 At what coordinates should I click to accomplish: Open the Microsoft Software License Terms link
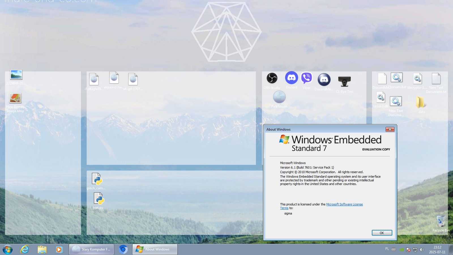[344, 204]
